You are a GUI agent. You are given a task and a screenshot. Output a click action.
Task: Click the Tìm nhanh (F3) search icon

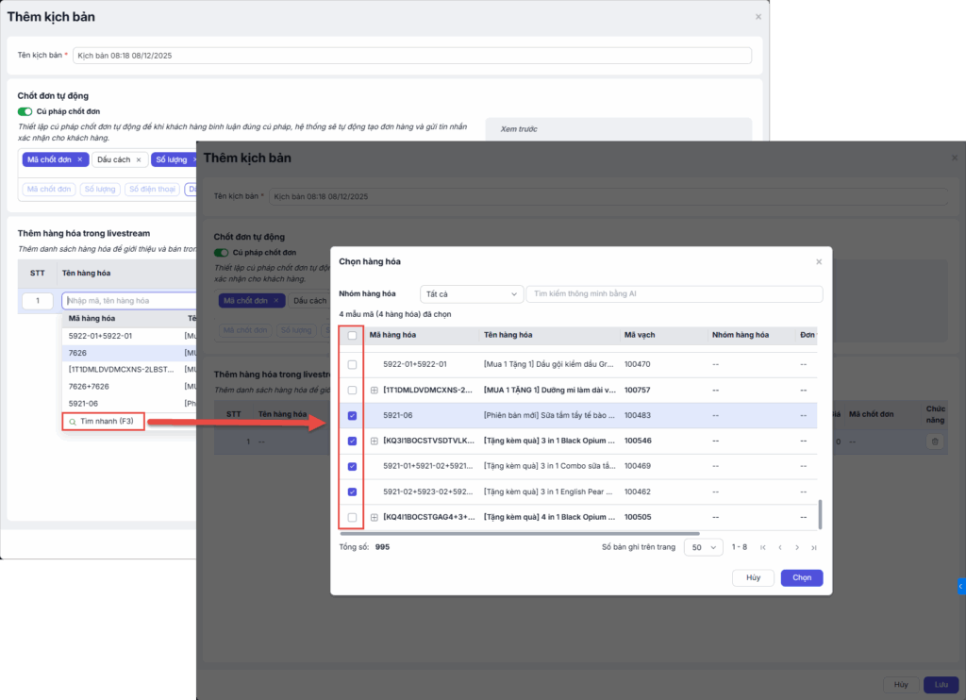pyautogui.click(x=73, y=422)
